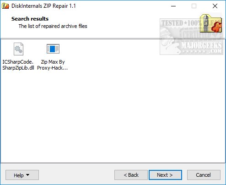Select the ICSharpCode.SharpZipLib.dll file icon
226x185 pixels.
tap(18, 49)
